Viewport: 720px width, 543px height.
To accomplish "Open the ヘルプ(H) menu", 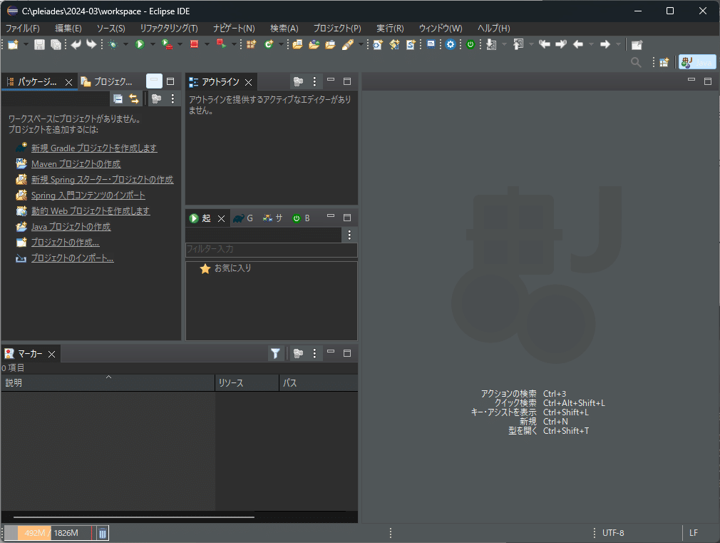I will pos(493,28).
